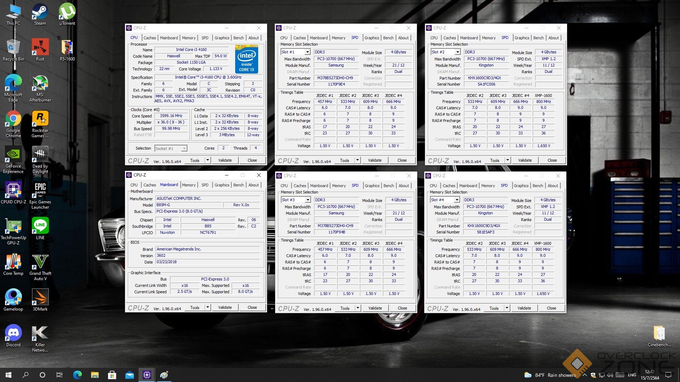680x382 pixels.
Task: Open TechPowerUp GPU-Z desktop icon
Action: pyautogui.click(x=13, y=231)
